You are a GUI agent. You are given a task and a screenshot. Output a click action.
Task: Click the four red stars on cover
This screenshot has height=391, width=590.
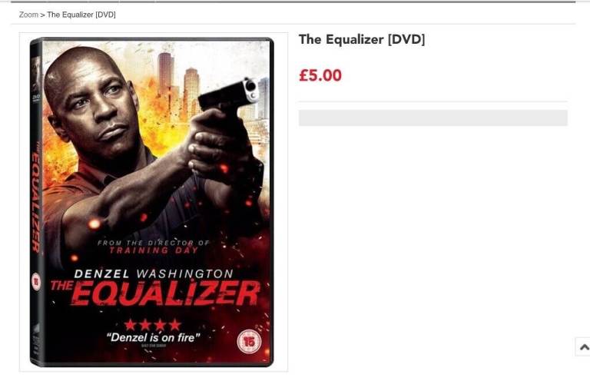coord(153,324)
